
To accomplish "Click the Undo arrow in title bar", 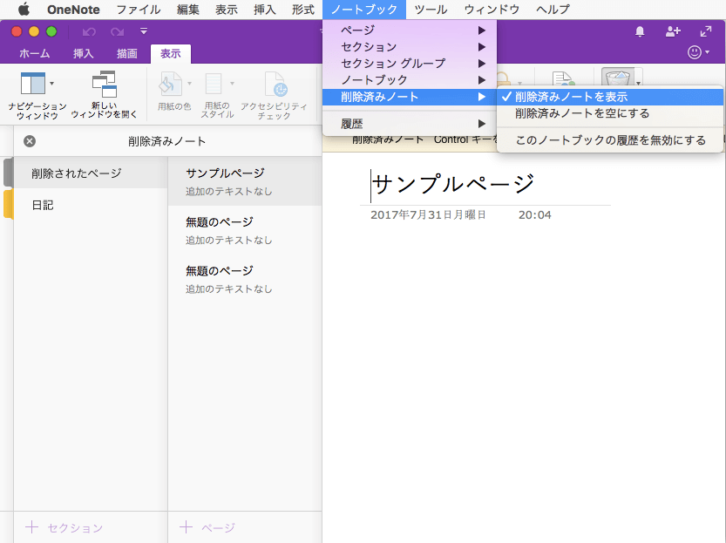I will coord(89,31).
